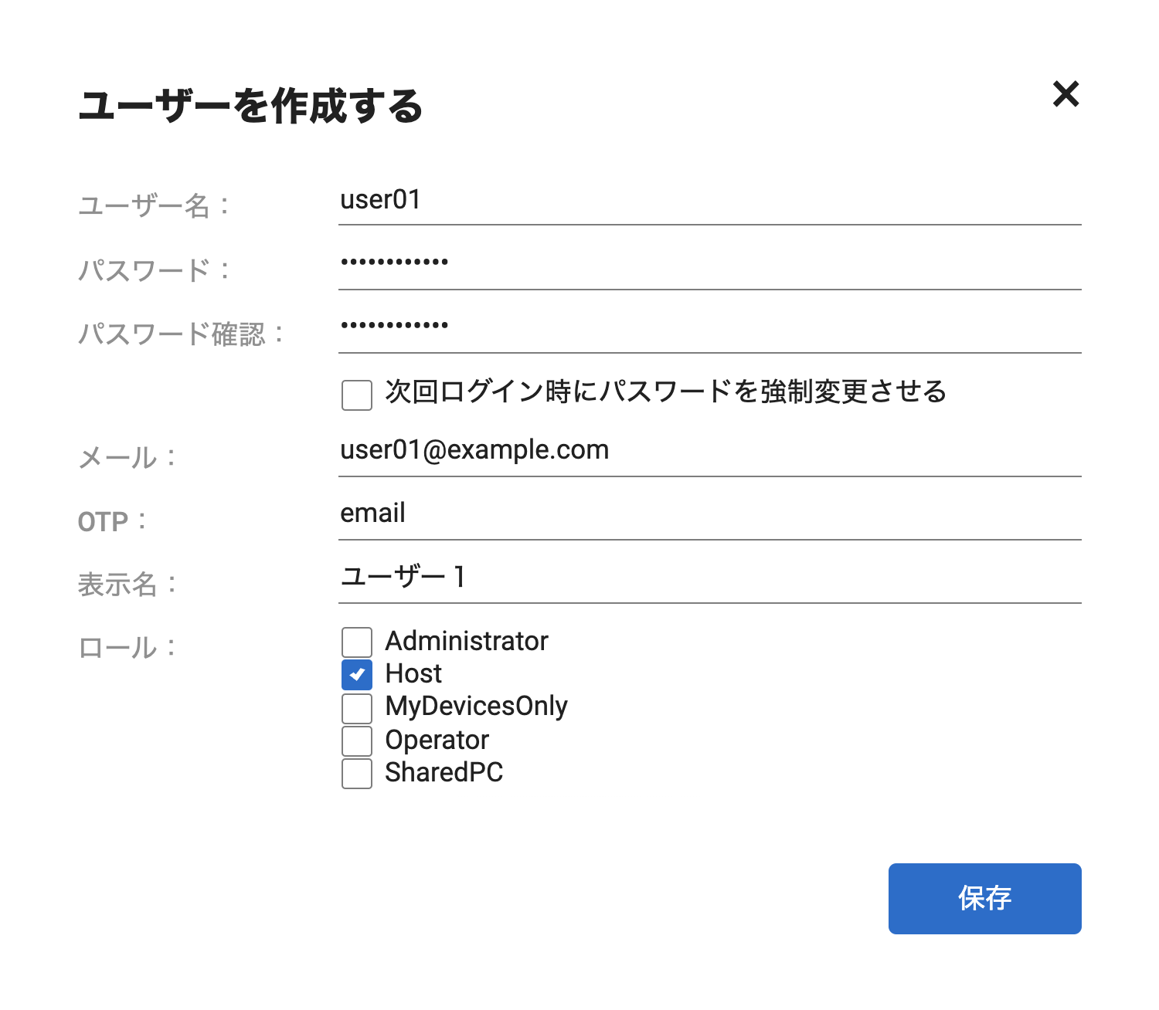
Task: Click the email field with user01@example.com
Action: coord(709,451)
